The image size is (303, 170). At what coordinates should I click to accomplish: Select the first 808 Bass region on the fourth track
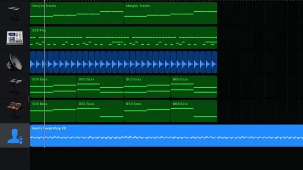click(53, 86)
